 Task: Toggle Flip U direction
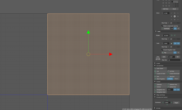pyautogui.click(x=175, y=53)
